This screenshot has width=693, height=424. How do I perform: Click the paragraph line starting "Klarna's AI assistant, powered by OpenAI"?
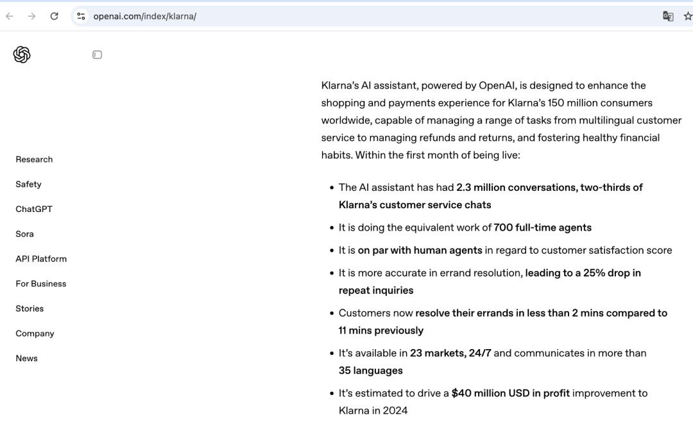[484, 86]
